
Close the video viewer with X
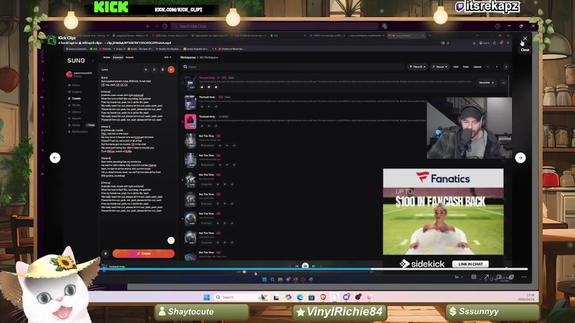pos(525,39)
